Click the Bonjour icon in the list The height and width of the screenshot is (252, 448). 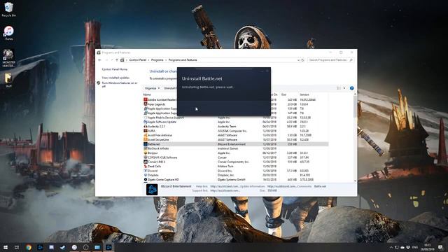tap(146, 153)
